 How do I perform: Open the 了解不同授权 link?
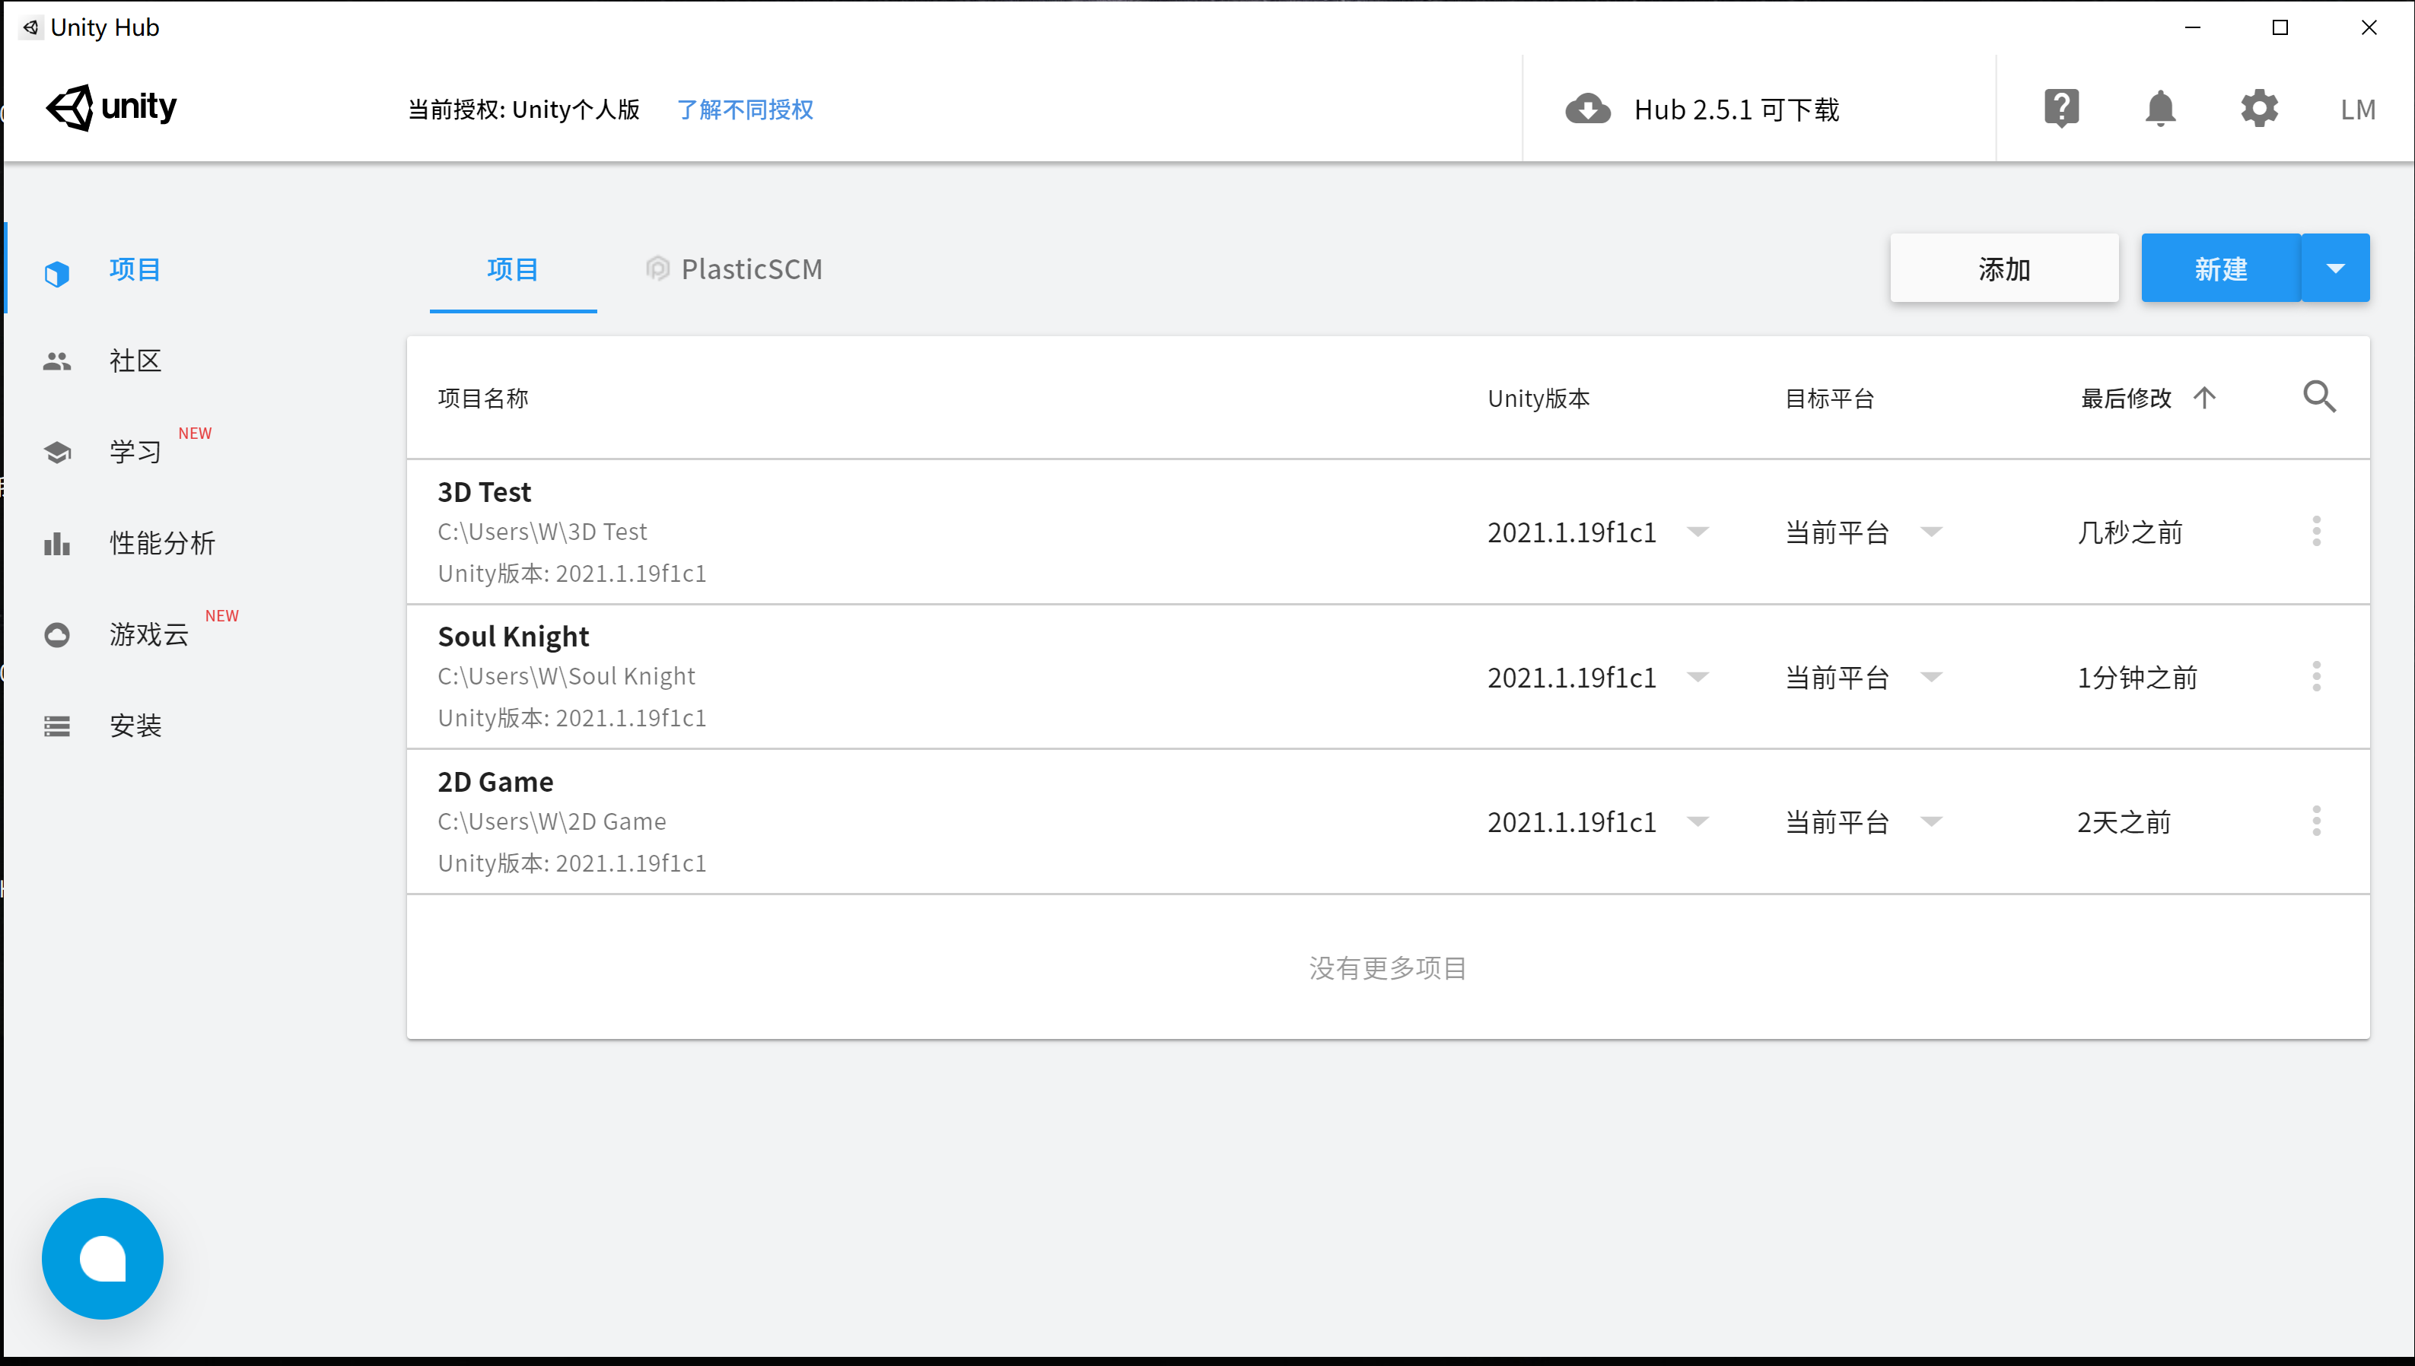tap(745, 110)
